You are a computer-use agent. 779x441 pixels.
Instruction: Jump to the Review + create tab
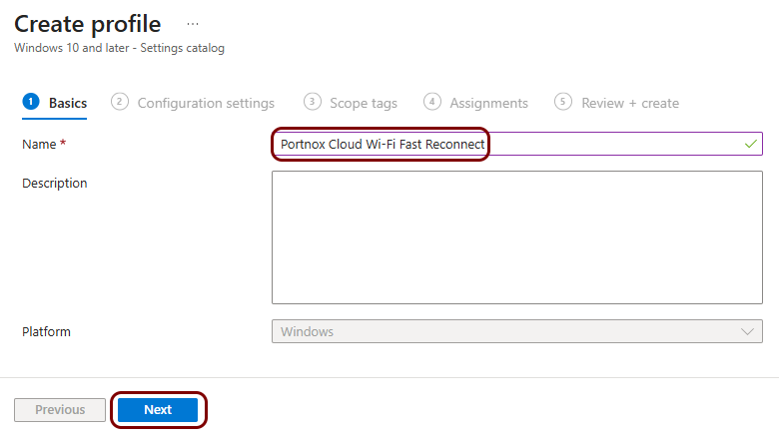(629, 103)
